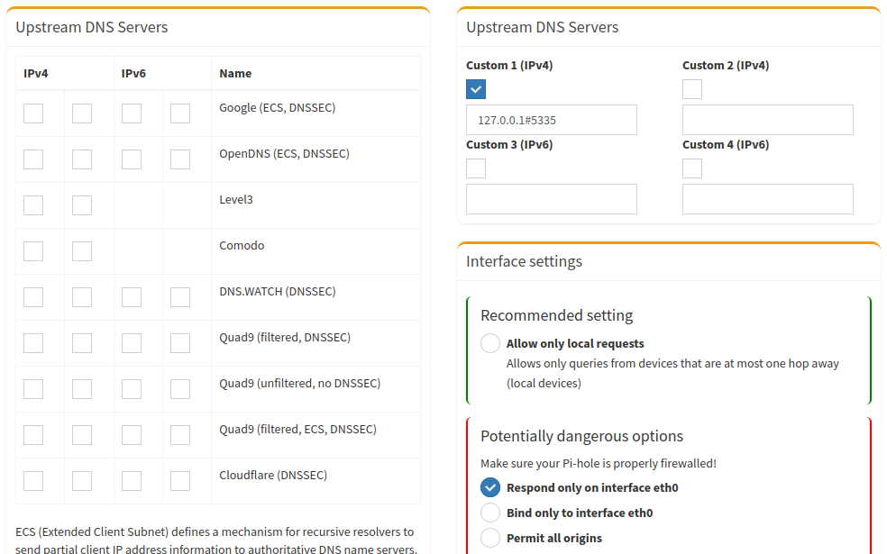Check the first IPv4 box for DNS.WATCH

[33, 296]
